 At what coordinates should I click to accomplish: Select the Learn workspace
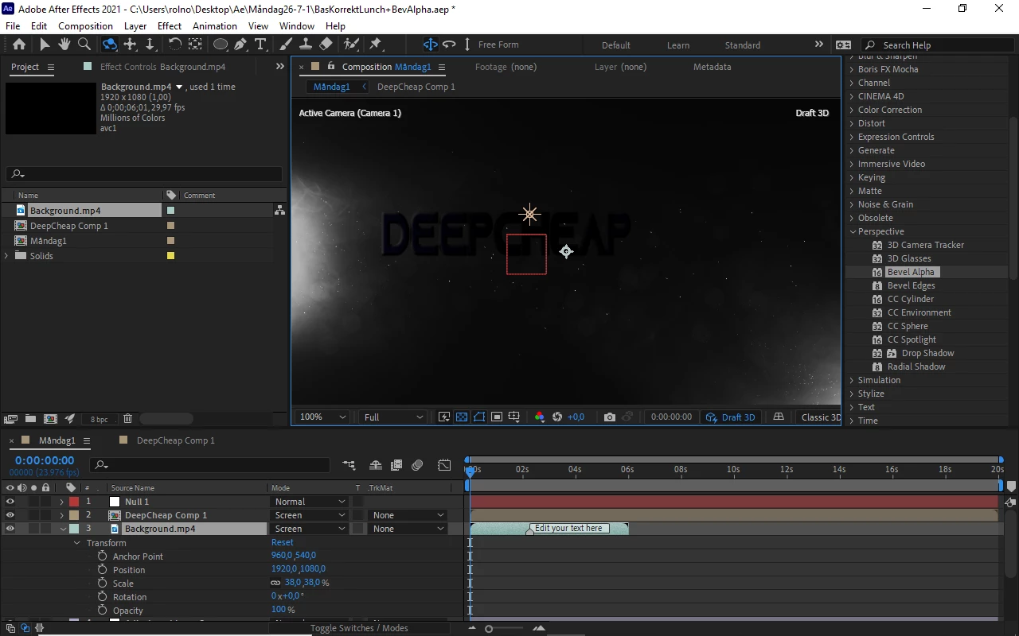[x=678, y=45]
